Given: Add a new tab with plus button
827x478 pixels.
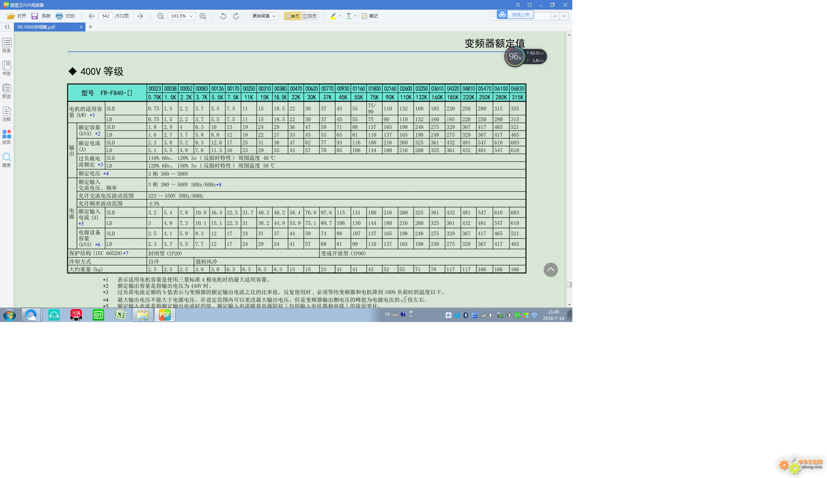Looking at the screenshot, I should click(90, 27).
